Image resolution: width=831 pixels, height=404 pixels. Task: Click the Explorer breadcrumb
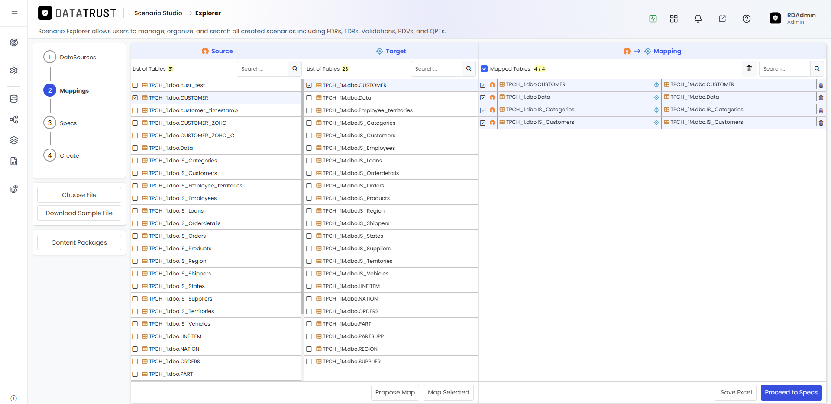point(208,13)
